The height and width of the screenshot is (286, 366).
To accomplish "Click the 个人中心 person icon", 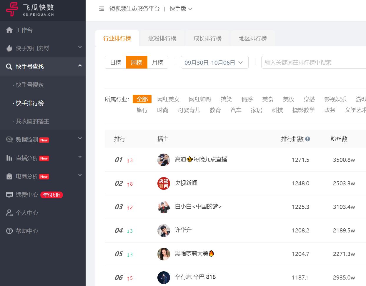I will [x=10, y=213].
